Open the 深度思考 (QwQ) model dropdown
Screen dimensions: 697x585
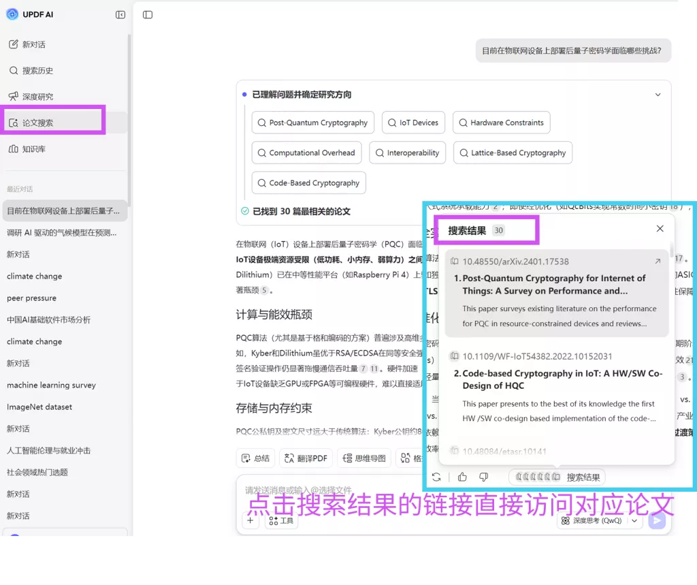[599, 520]
